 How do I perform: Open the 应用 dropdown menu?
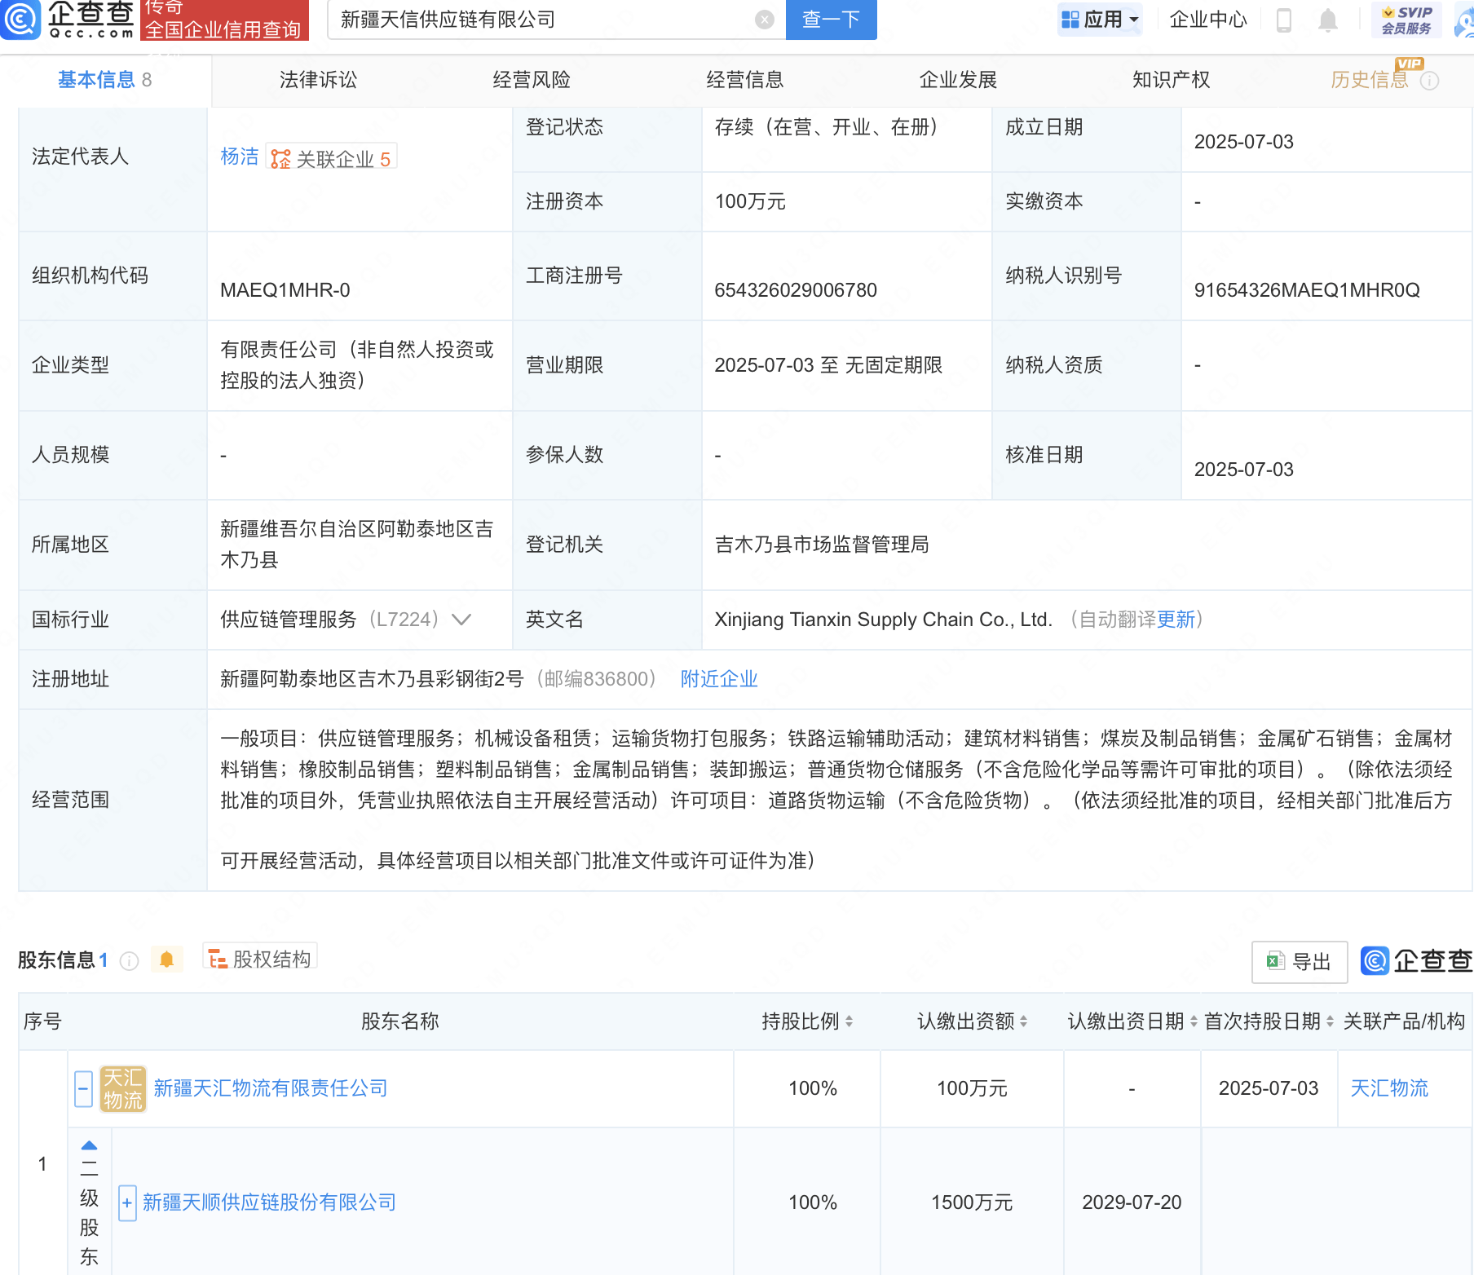(x=1100, y=20)
